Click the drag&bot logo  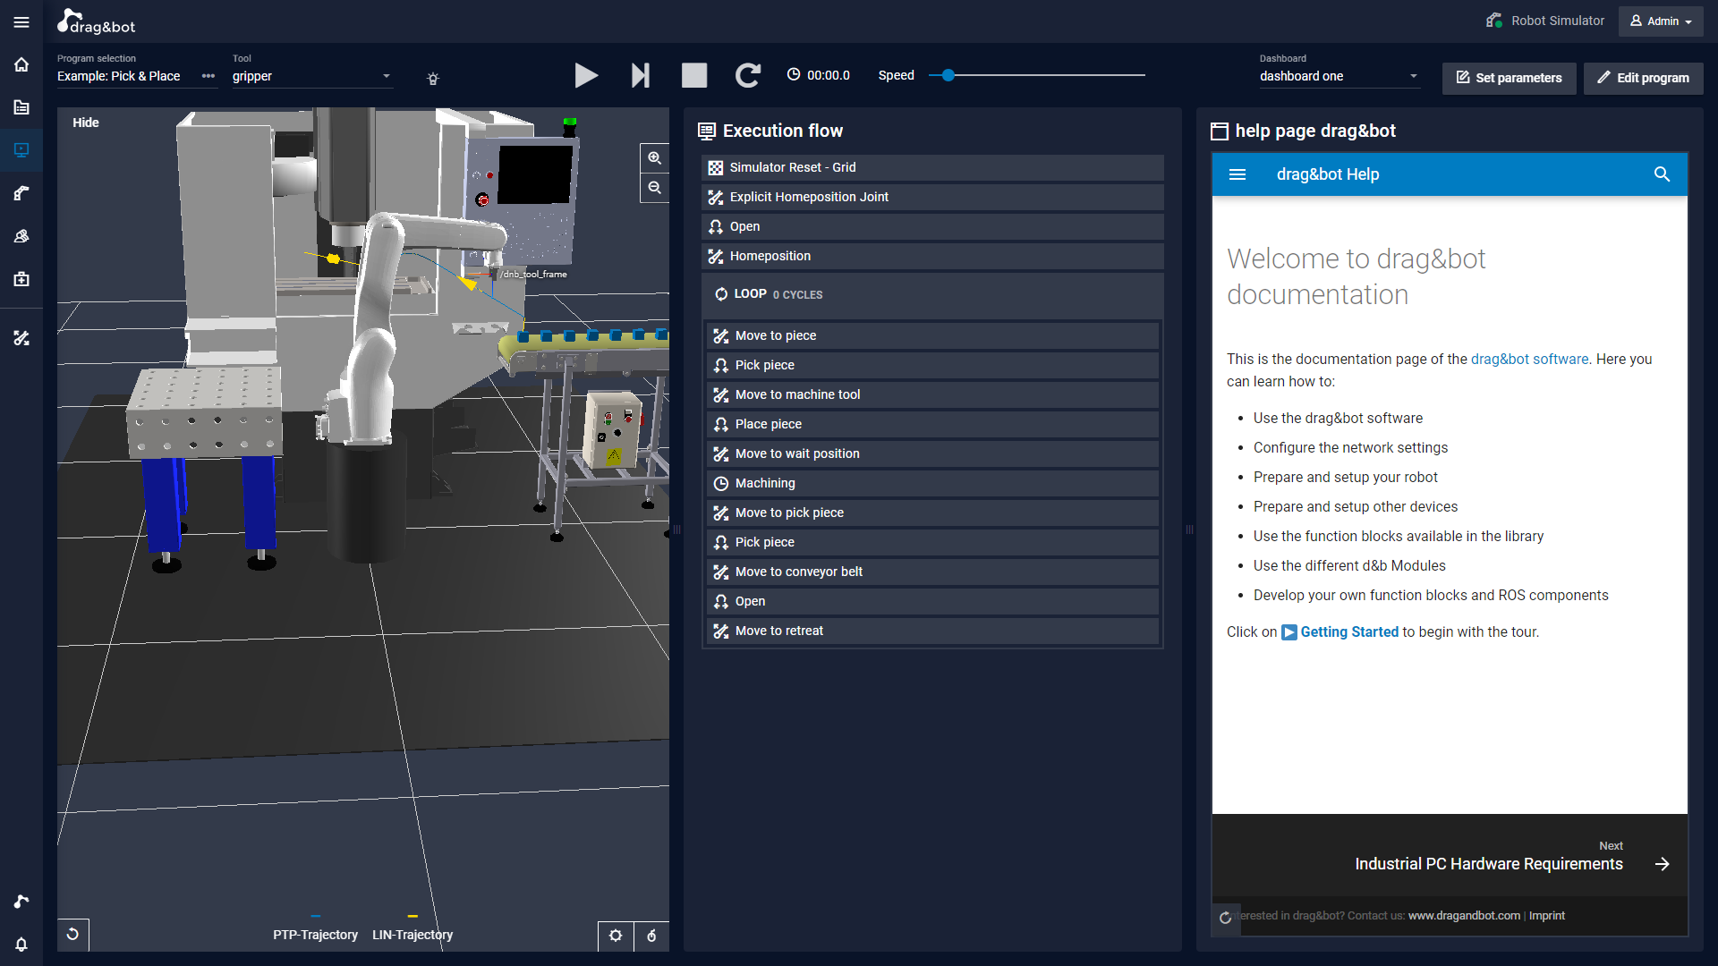coord(97,21)
